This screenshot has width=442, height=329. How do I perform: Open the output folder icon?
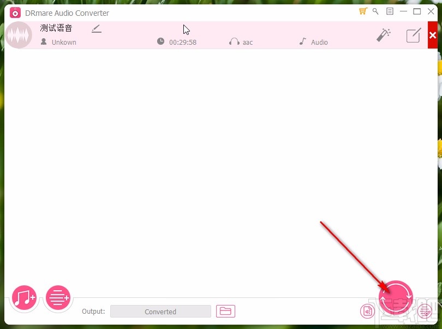pyautogui.click(x=226, y=311)
